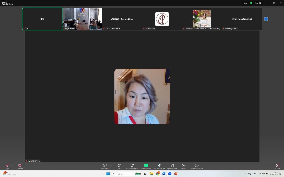Open the Чат chat panel
Screen dimensions: 284x177
tap(119, 166)
